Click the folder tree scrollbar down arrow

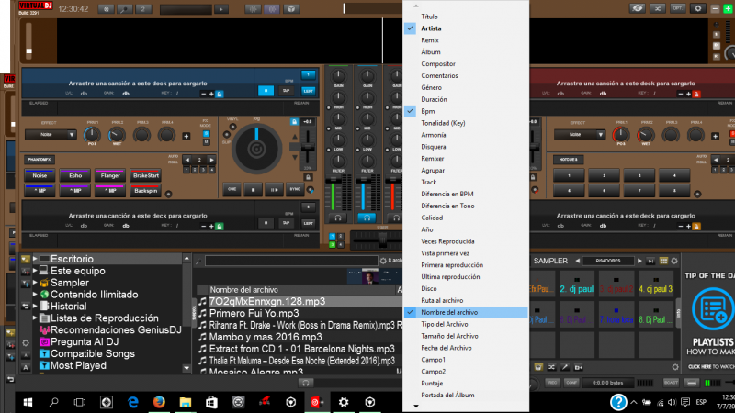click(187, 369)
